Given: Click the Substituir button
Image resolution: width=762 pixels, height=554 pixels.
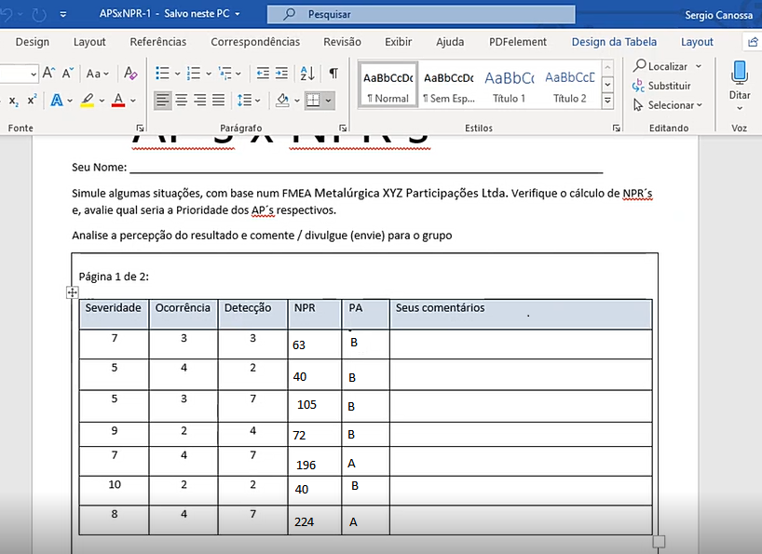Looking at the screenshot, I should point(661,86).
